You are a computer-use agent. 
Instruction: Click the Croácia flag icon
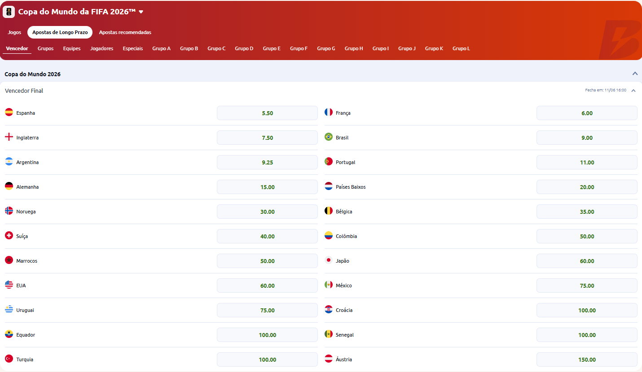coord(329,310)
